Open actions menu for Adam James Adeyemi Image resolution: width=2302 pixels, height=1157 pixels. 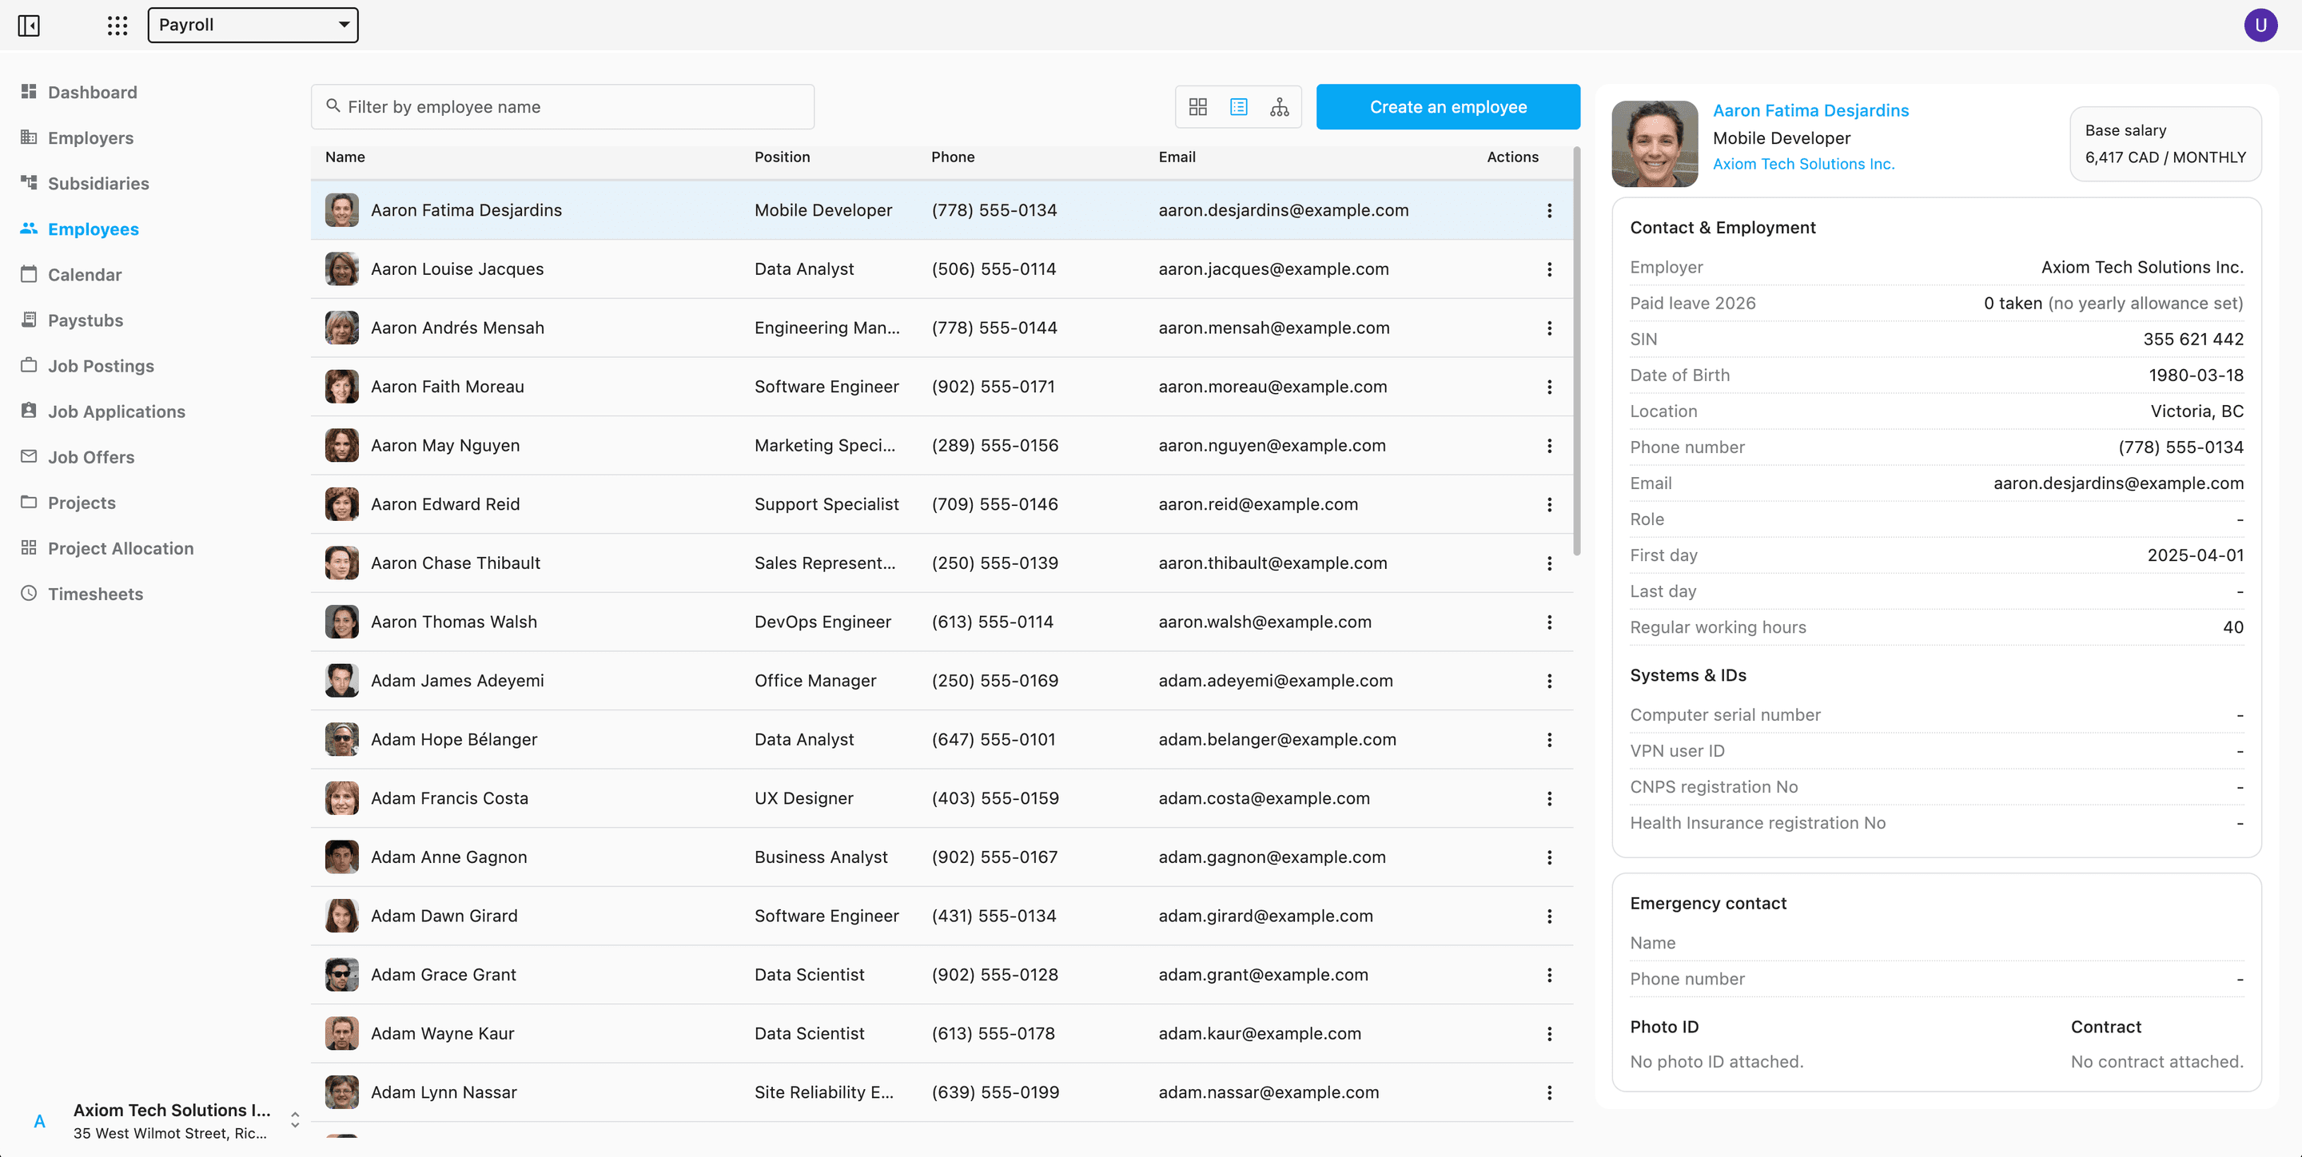pyautogui.click(x=1549, y=681)
